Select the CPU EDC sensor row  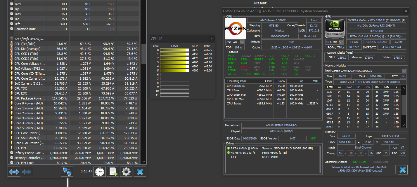coord(75,93)
